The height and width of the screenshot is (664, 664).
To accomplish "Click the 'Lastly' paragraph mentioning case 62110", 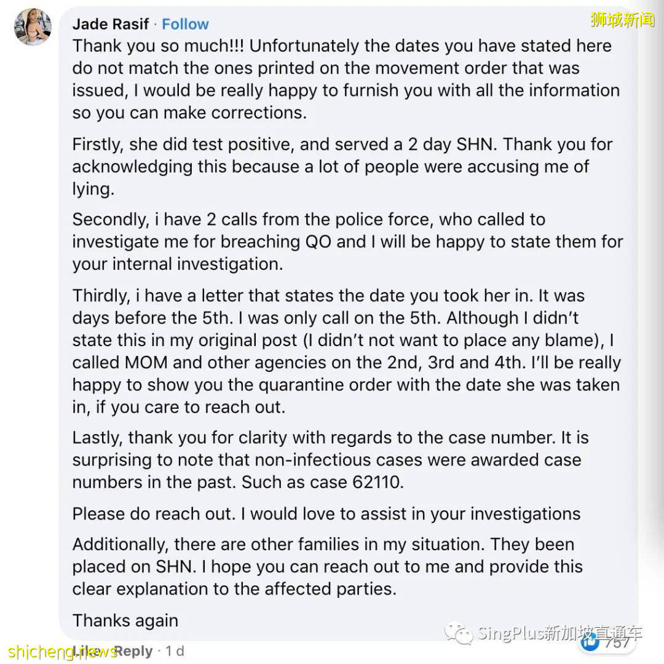I will click(x=330, y=460).
